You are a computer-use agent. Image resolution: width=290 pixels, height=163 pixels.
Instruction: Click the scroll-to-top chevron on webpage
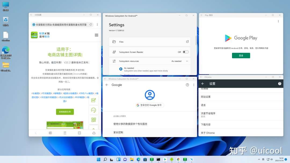coord(94,128)
